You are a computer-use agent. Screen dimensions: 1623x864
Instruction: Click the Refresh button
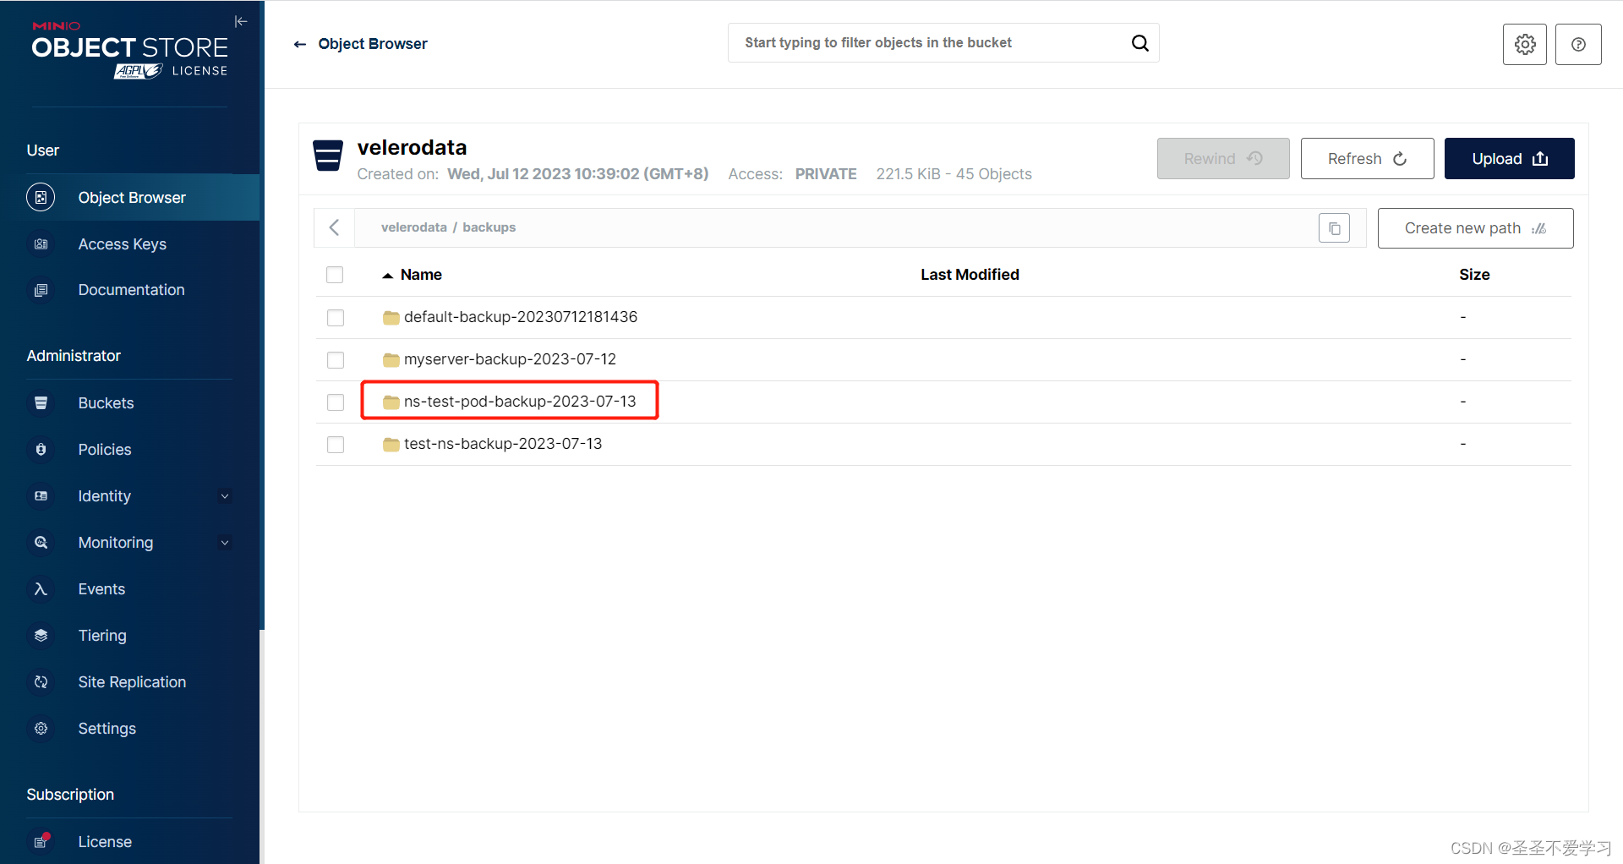(1367, 159)
